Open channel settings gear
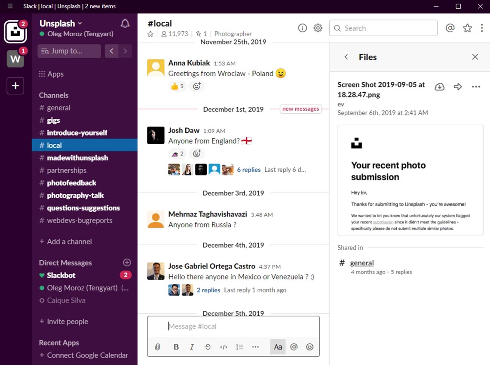Image resolution: width=490 pixels, height=365 pixels. pos(318,28)
